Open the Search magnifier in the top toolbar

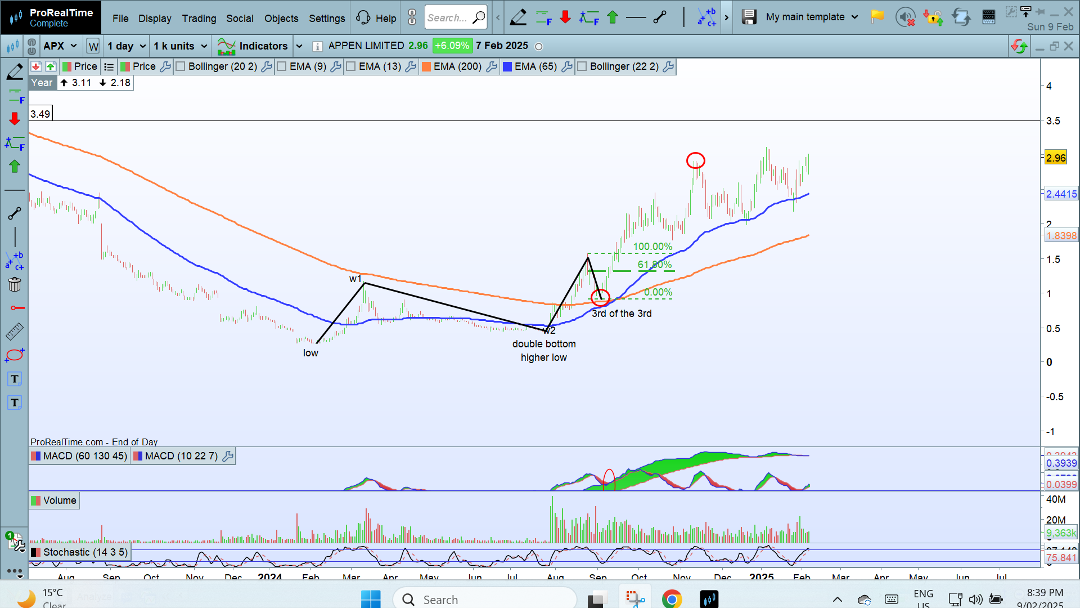(x=479, y=17)
